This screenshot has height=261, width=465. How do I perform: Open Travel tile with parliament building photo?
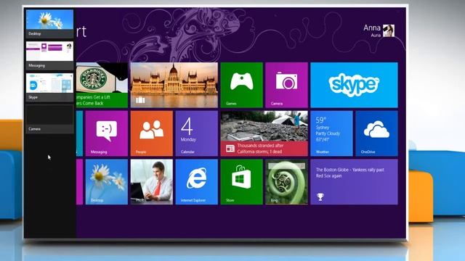[x=174, y=85]
